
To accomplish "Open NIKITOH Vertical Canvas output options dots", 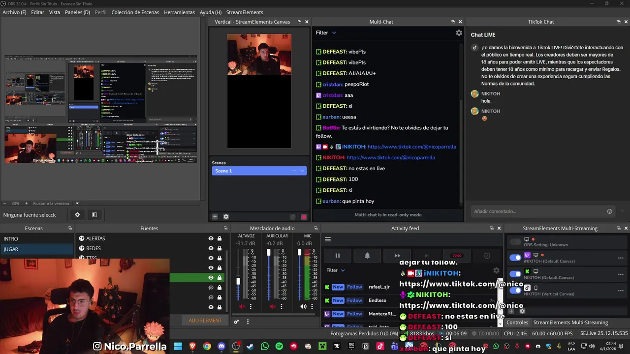I will click(x=621, y=291).
